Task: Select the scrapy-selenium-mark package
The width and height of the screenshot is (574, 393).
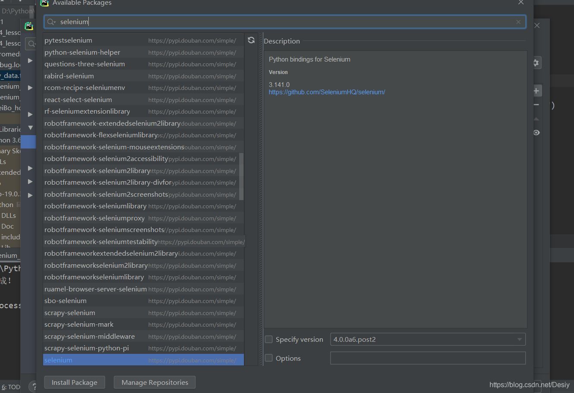Action: pyautogui.click(x=143, y=325)
